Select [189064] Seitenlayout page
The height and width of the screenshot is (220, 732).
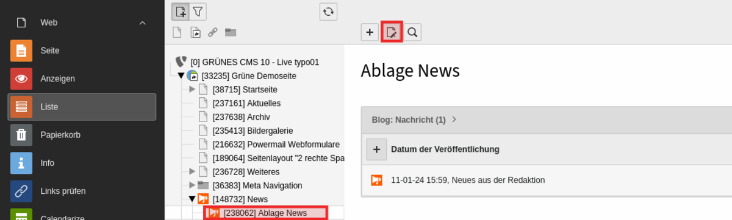click(279, 158)
